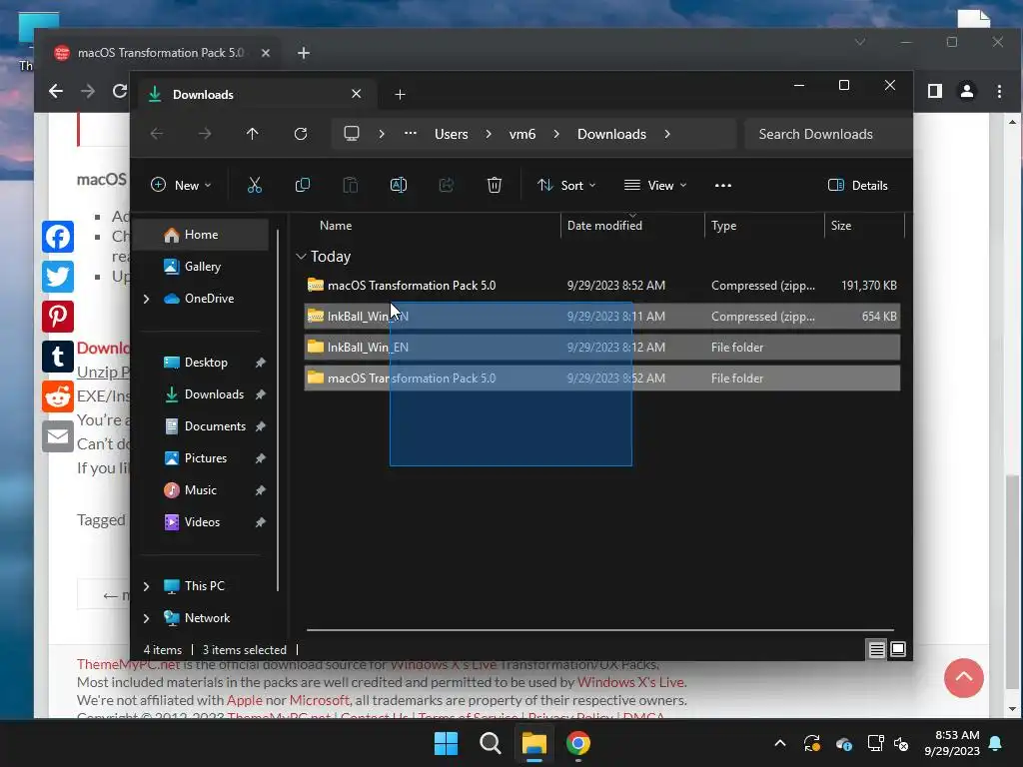Share page via Pinterest icon in Chrome
This screenshot has width=1023, height=767.
point(57,317)
